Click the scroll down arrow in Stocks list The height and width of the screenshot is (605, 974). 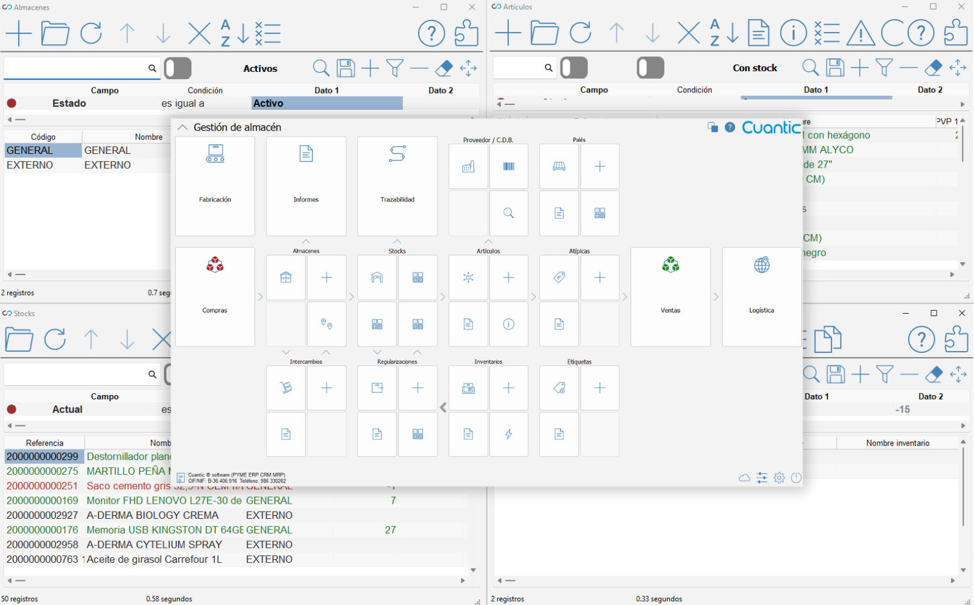473,570
